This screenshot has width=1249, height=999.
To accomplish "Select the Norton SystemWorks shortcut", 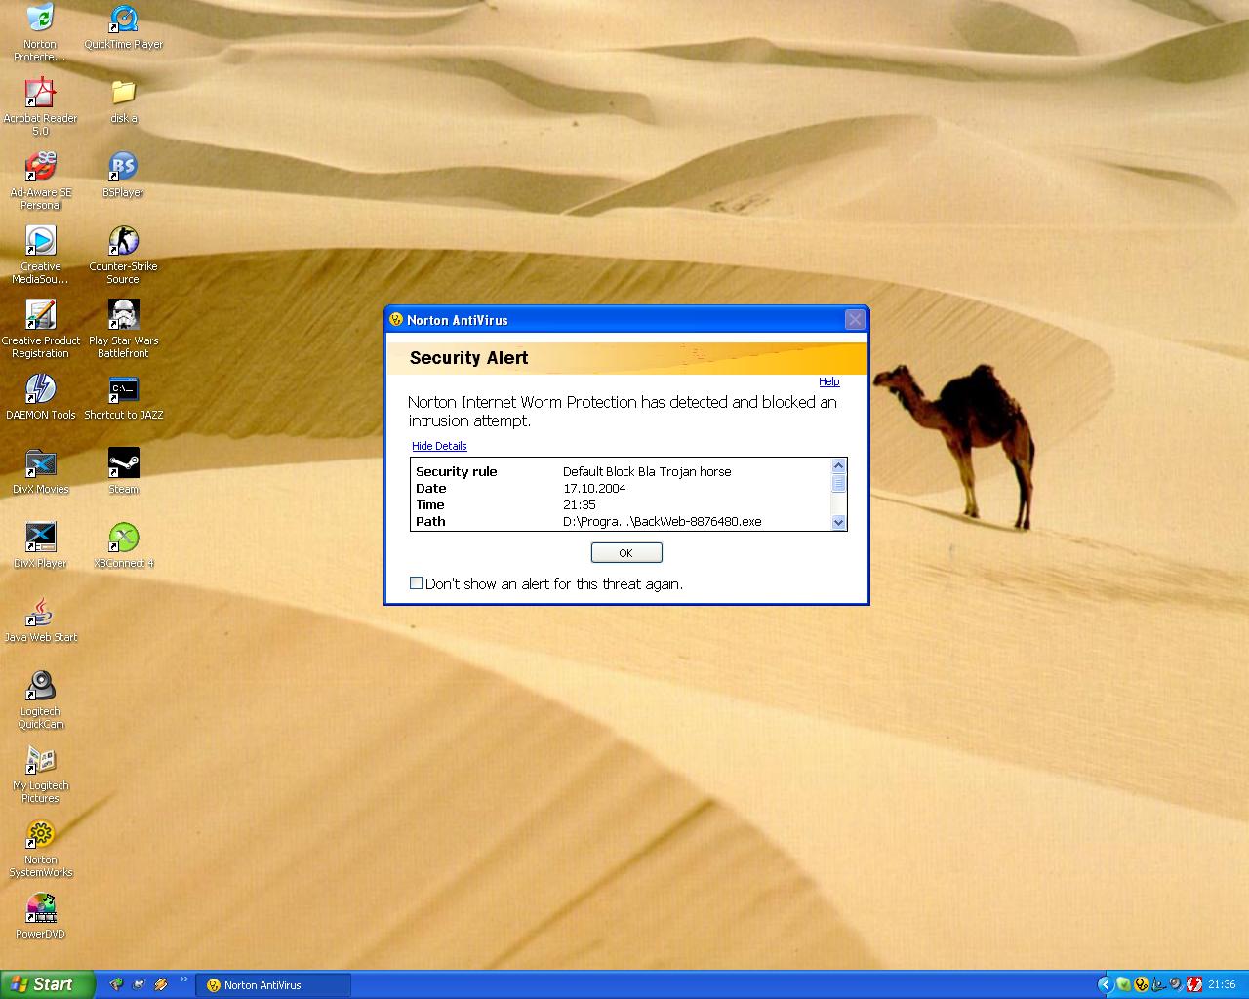I will click(x=40, y=847).
